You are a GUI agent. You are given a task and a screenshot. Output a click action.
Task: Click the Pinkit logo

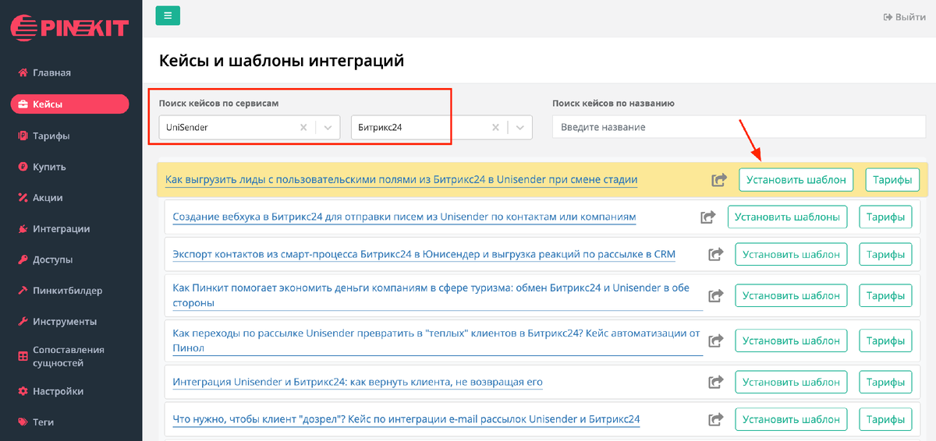(x=69, y=28)
